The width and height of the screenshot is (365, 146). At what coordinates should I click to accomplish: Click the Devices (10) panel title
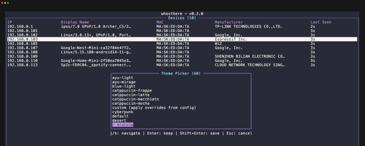point(182,18)
